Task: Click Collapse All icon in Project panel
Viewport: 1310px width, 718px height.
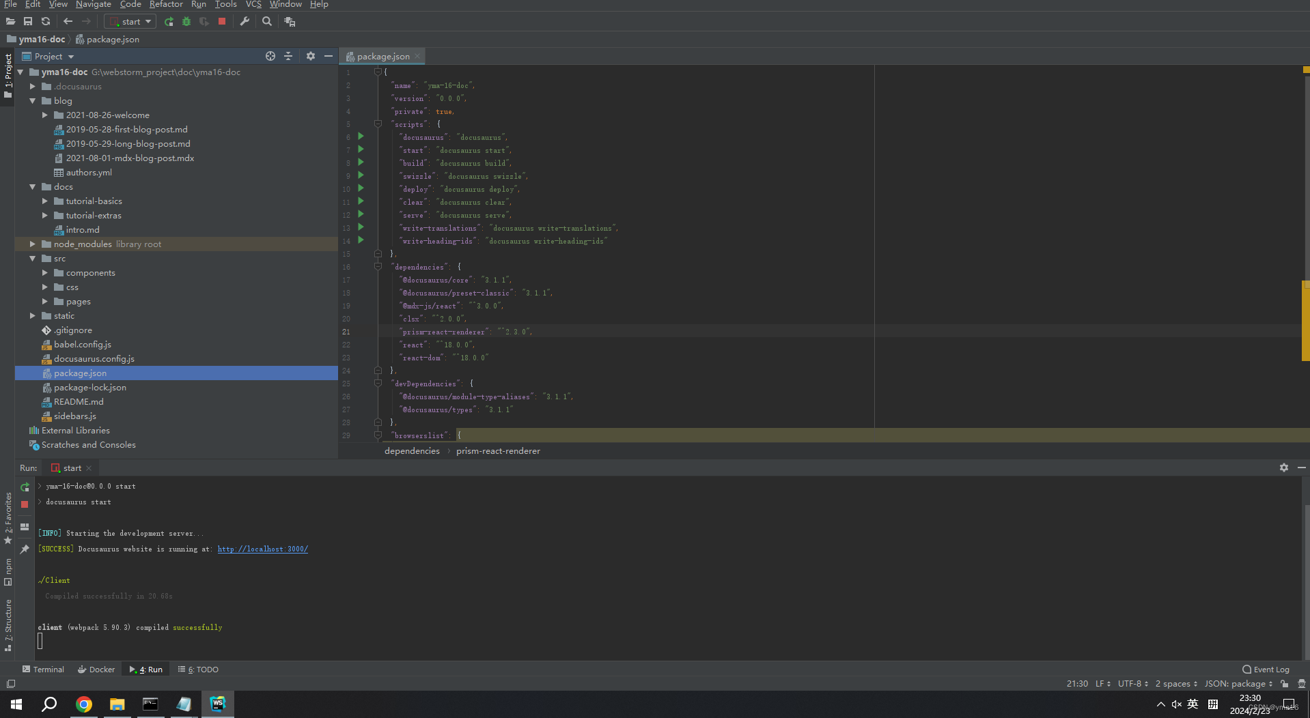Action: 288,56
